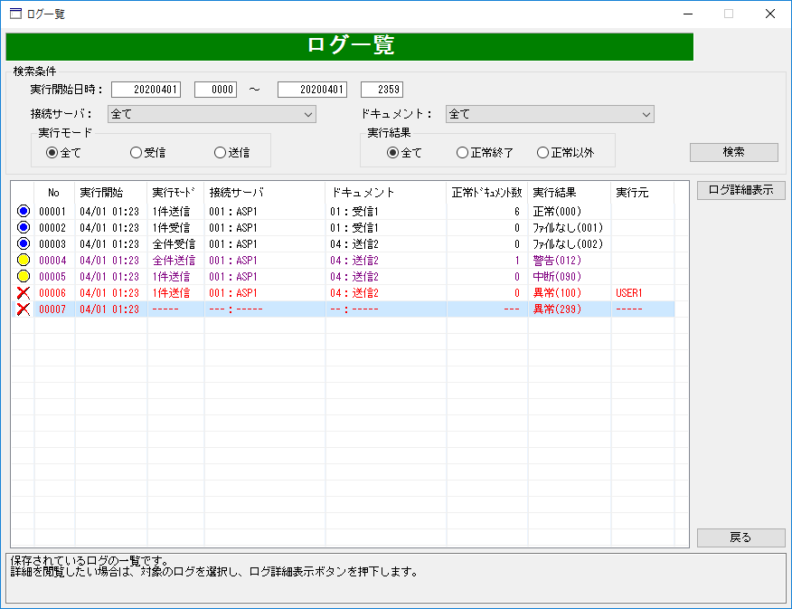
Task: Click the window icon in the title bar
Action: [15, 14]
